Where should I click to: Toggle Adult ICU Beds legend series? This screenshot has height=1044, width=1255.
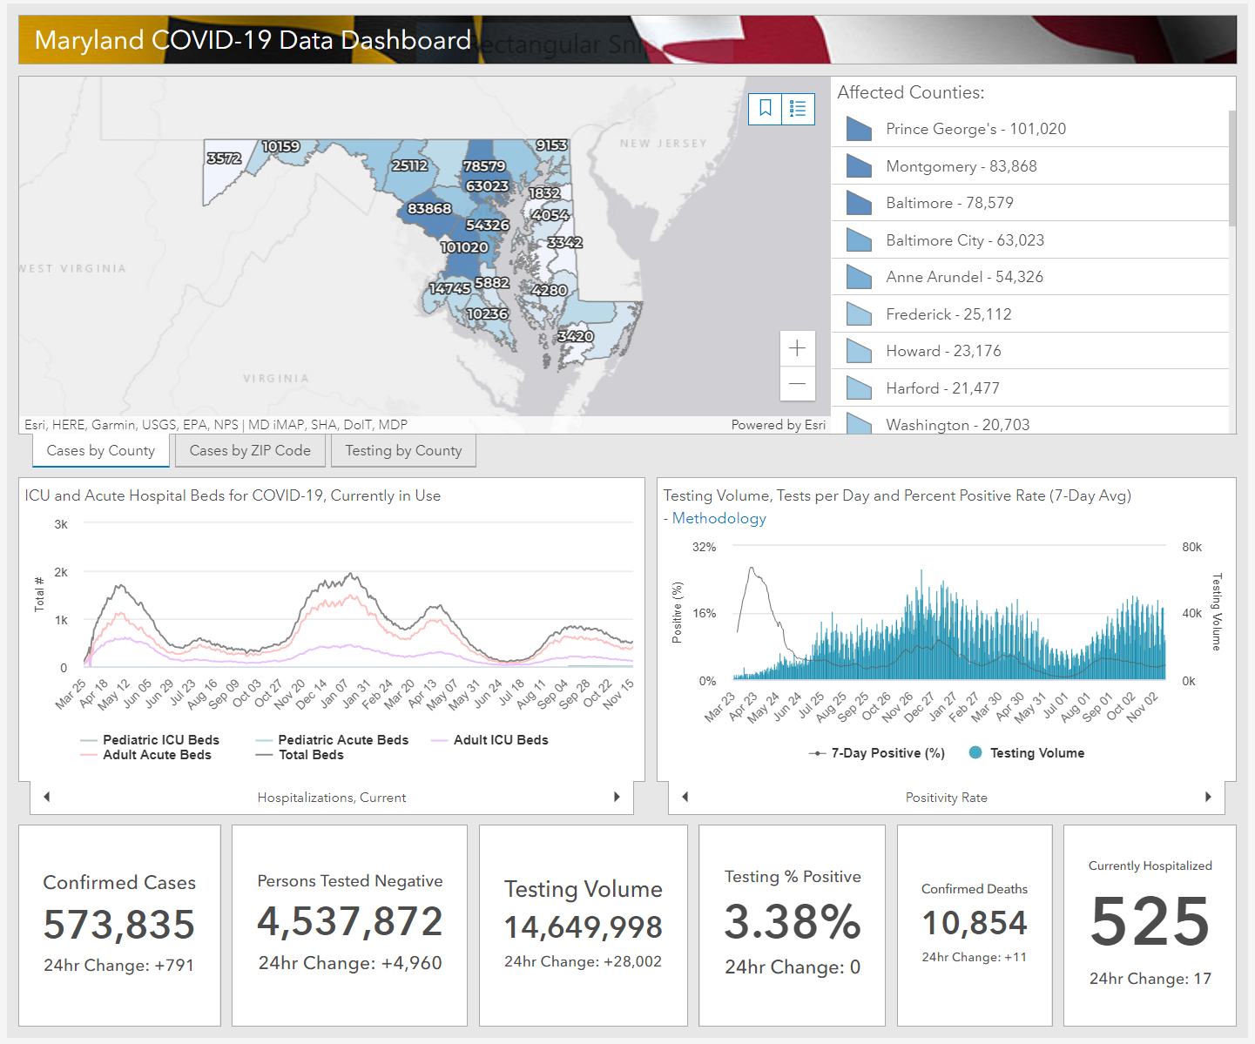coord(489,740)
